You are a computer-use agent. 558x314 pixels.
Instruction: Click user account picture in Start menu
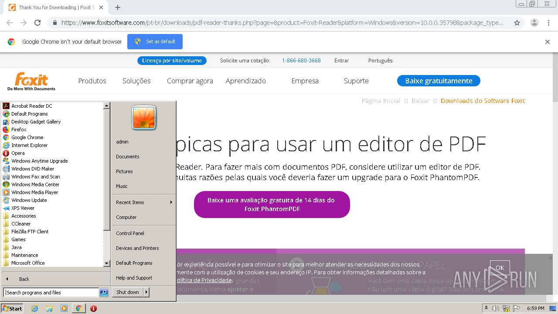tap(144, 117)
